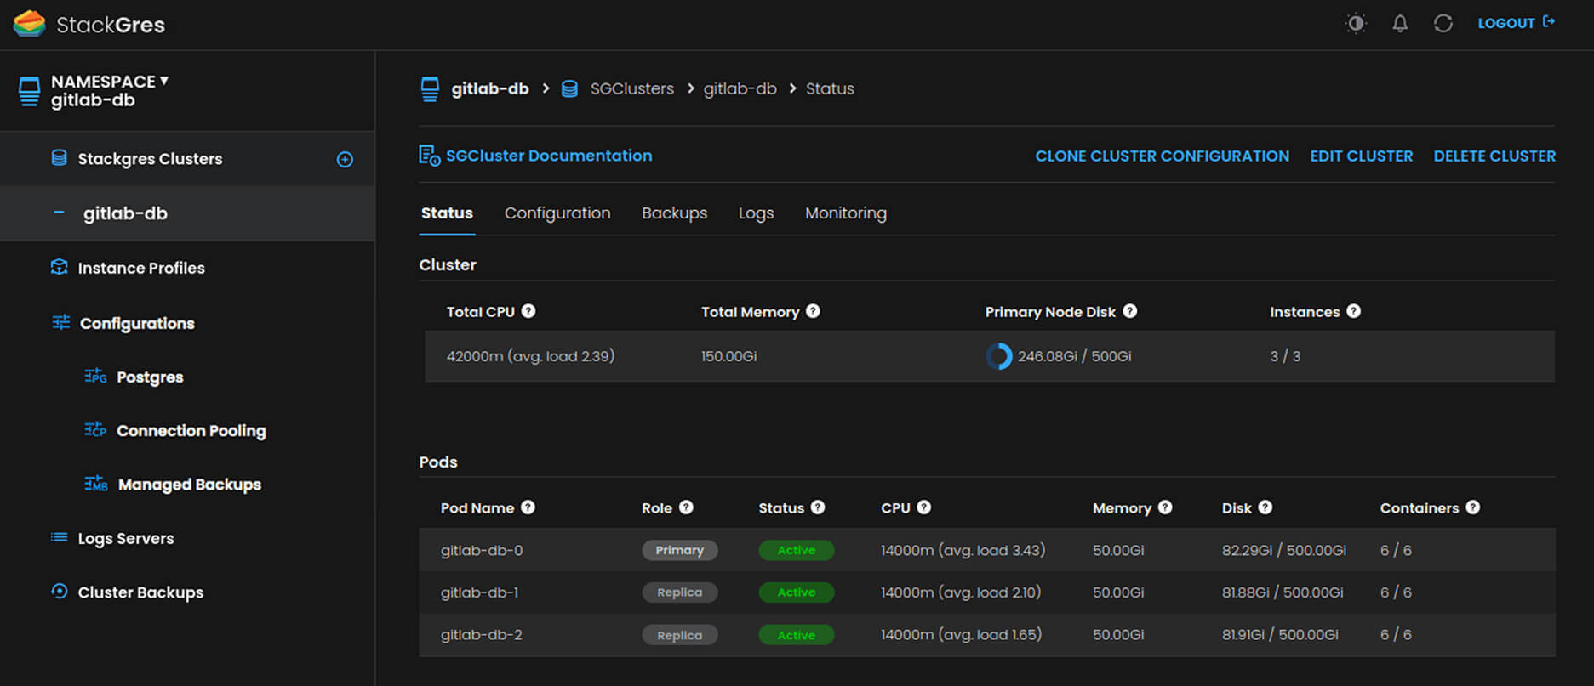Add a new cluster with plus icon
1594x686 pixels.
pos(345,159)
